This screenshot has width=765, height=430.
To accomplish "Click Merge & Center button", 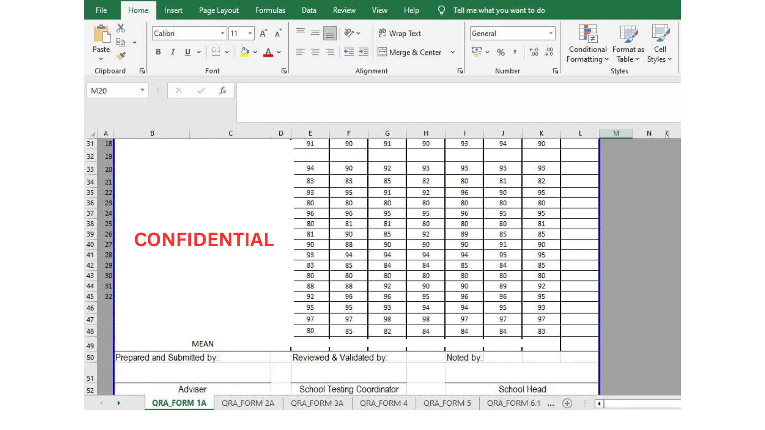I will pos(410,52).
